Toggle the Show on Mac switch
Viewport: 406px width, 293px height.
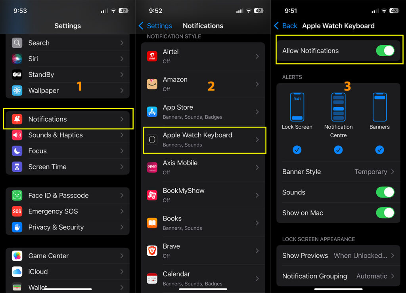click(x=385, y=213)
